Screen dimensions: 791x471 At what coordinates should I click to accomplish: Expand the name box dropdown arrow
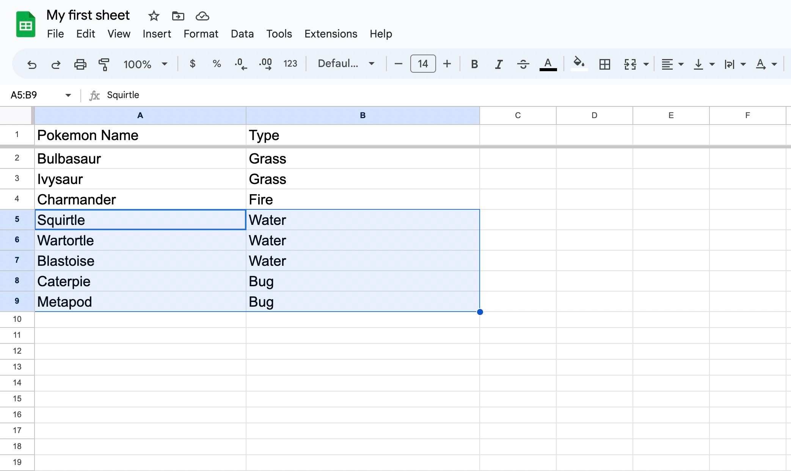pyautogui.click(x=68, y=95)
